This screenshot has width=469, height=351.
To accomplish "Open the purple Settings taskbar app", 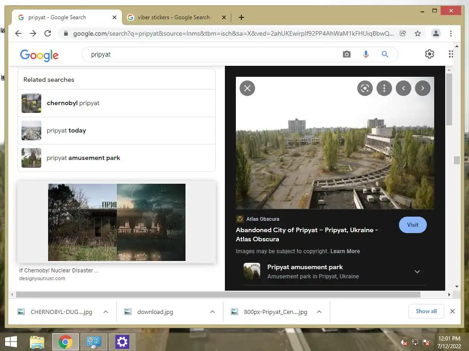I will (122, 342).
